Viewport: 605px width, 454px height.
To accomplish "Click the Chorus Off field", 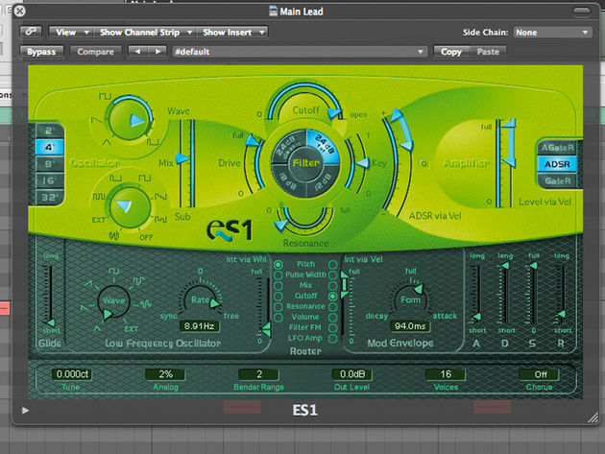I will pyautogui.click(x=540, y=374).
